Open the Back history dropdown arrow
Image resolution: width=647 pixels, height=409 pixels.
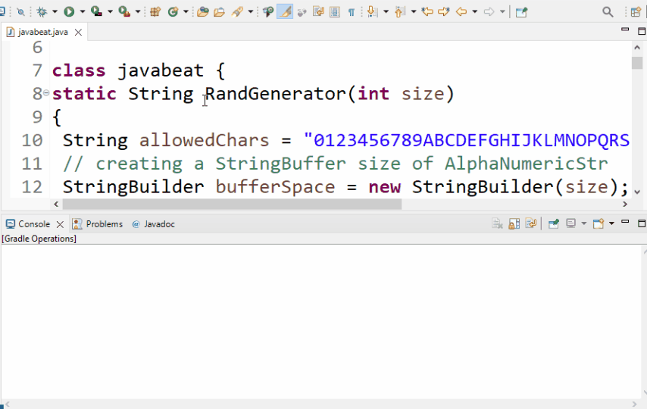[474, 12]
